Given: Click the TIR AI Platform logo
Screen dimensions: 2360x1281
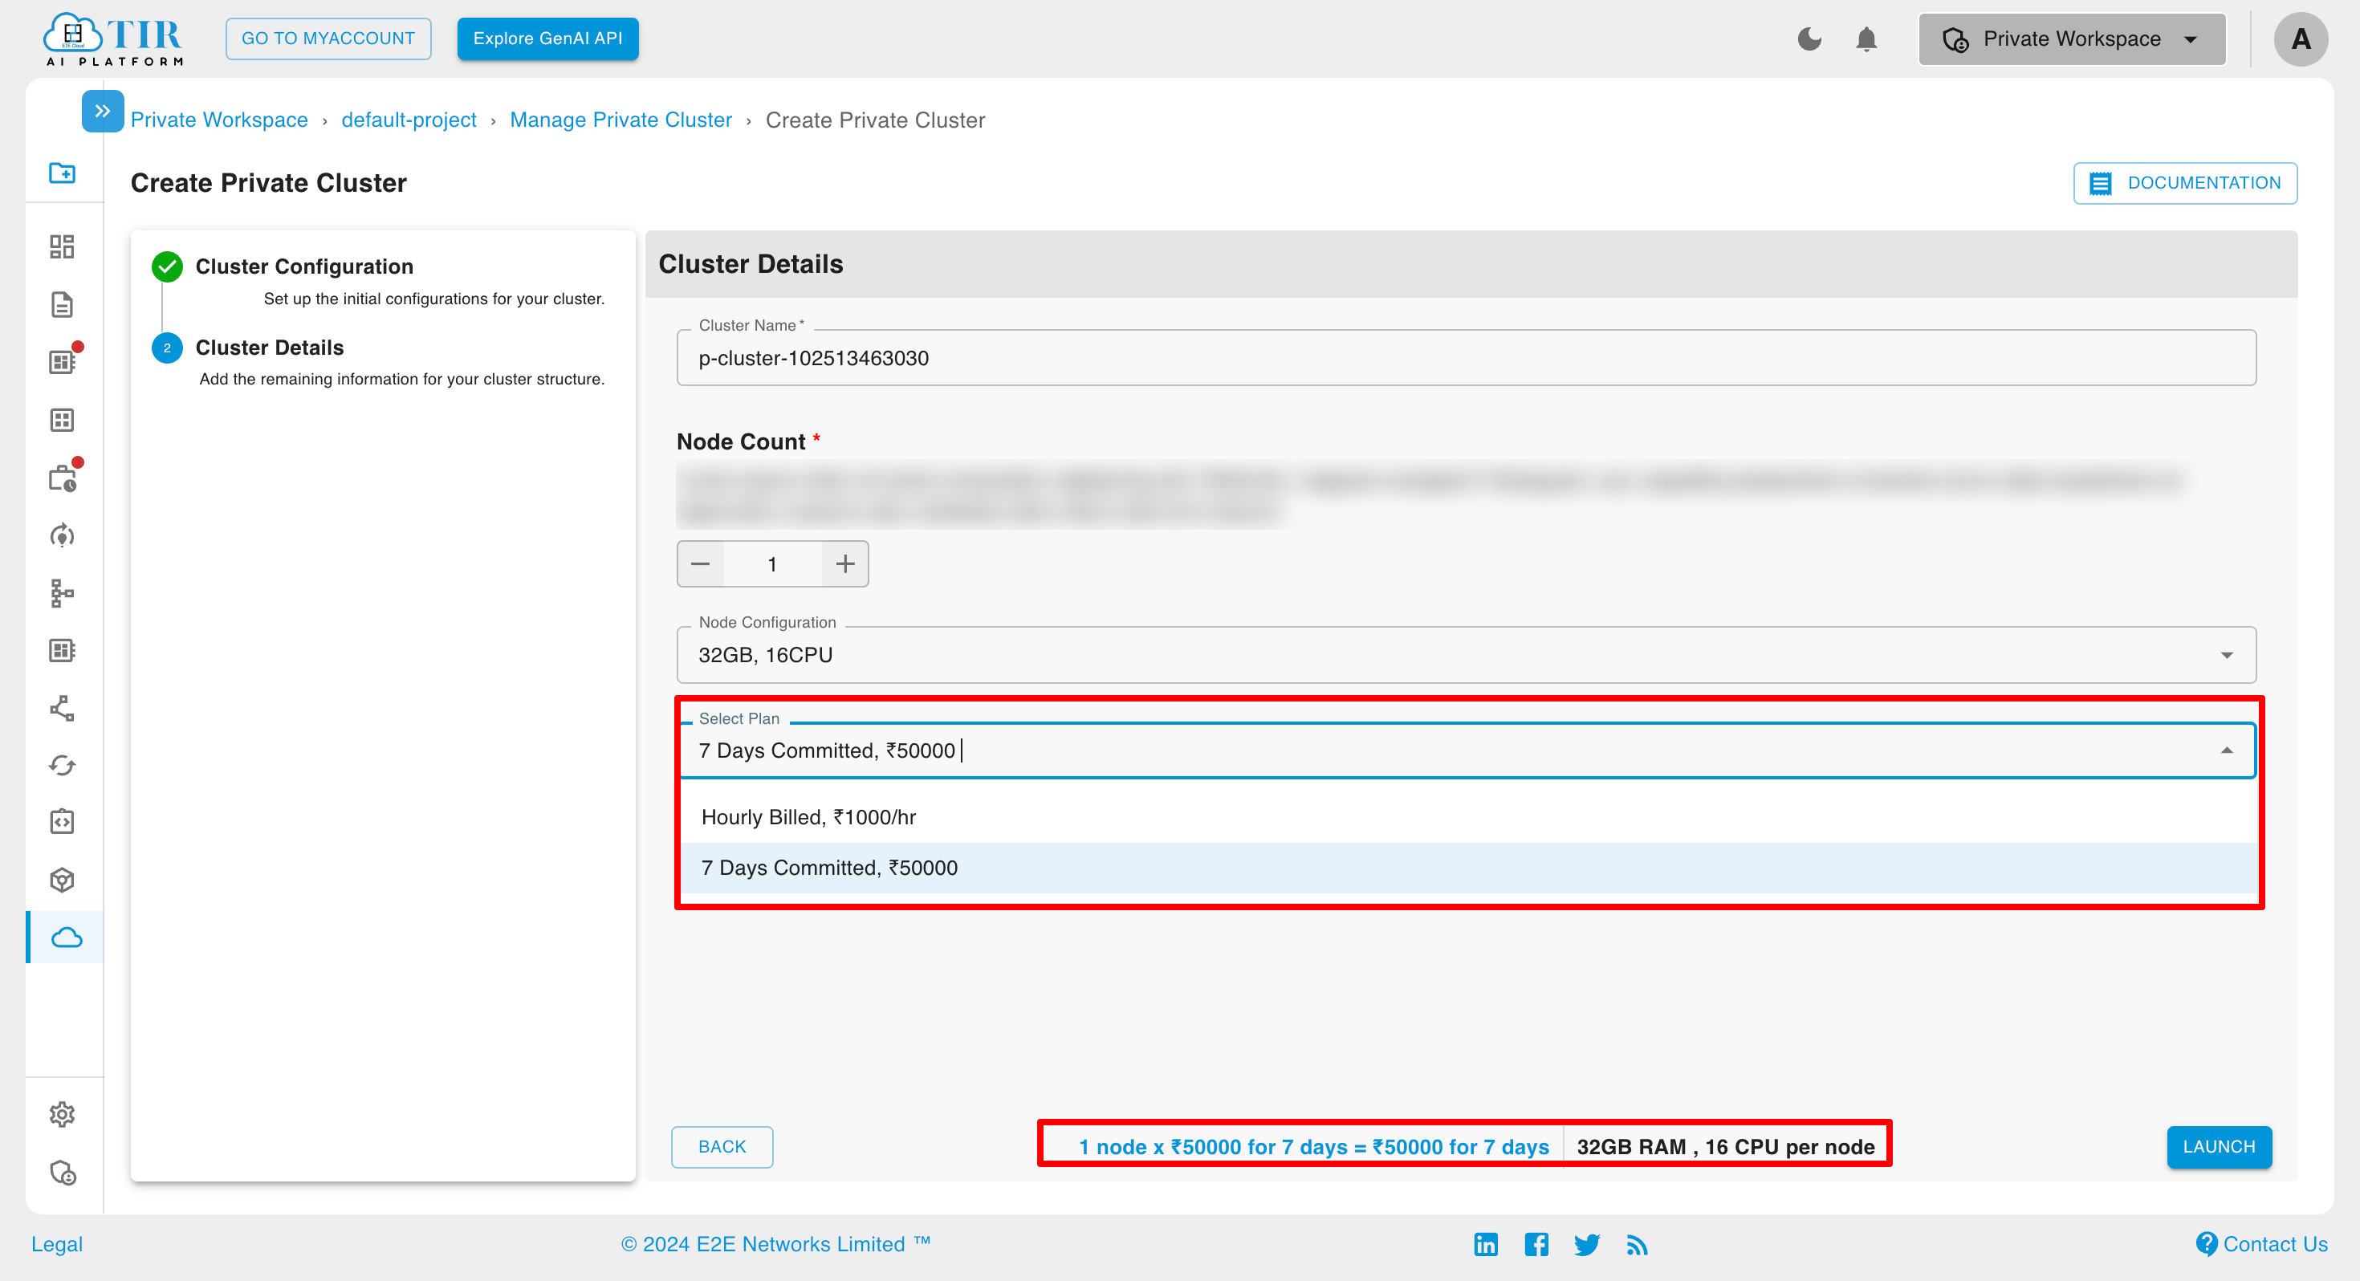Looking at the screenshot, I should point(114,39).
